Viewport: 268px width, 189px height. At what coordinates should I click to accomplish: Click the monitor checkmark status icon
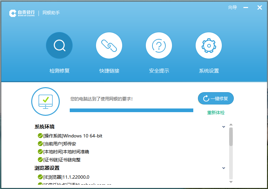coord(45,101)
